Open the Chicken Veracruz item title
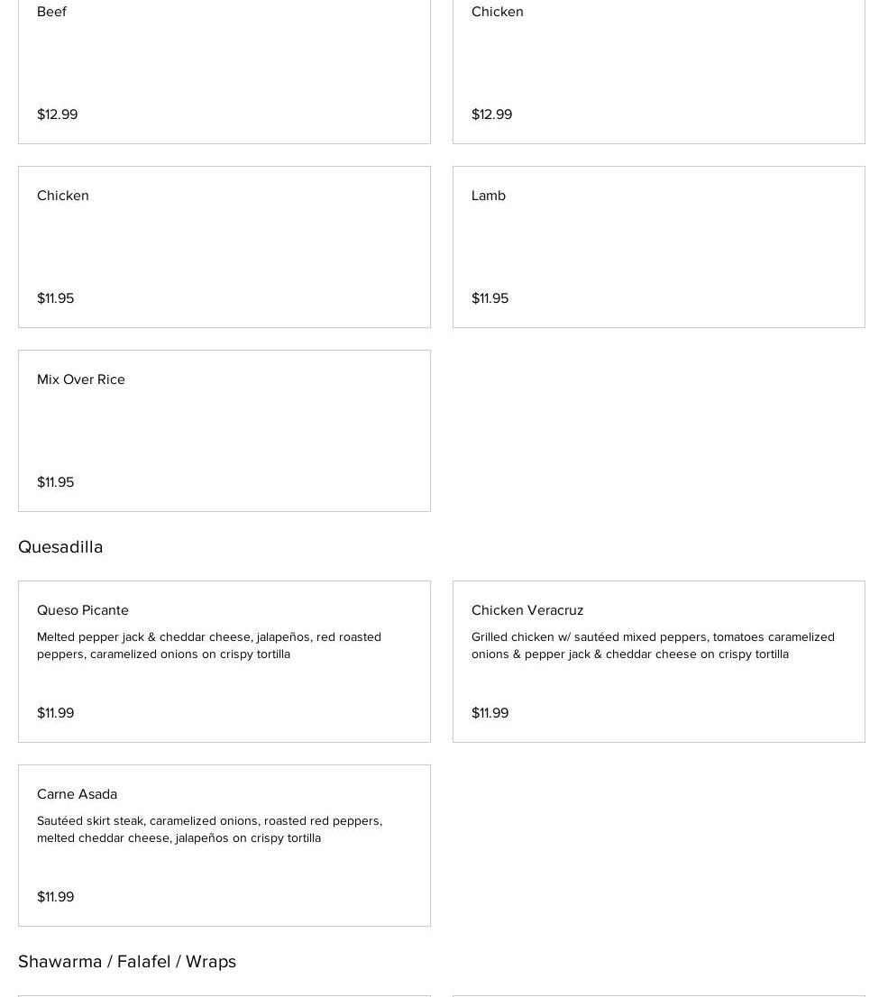Image resolution: width=870 pixels, height=997 pixels. 527,610
